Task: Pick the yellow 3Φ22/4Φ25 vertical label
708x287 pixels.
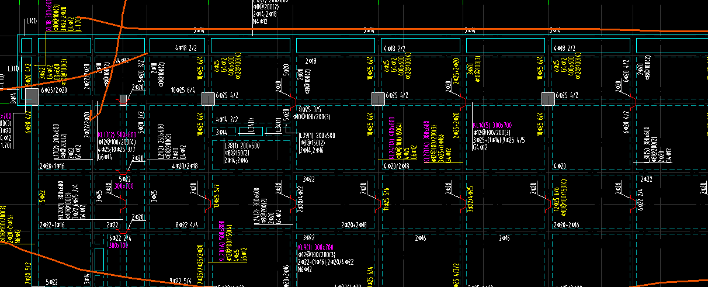Action: coord(471,199)
